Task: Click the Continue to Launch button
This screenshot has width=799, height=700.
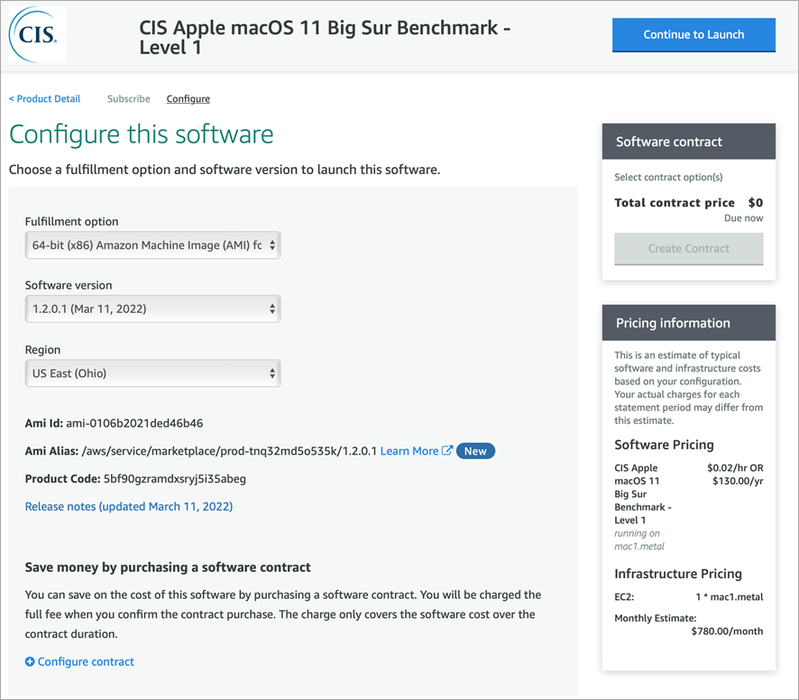Action: (693, 34)
